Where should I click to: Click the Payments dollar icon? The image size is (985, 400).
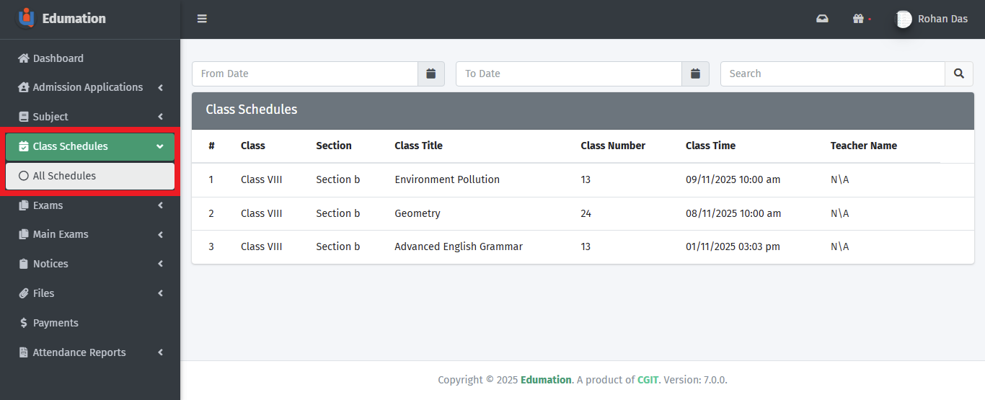24,323
